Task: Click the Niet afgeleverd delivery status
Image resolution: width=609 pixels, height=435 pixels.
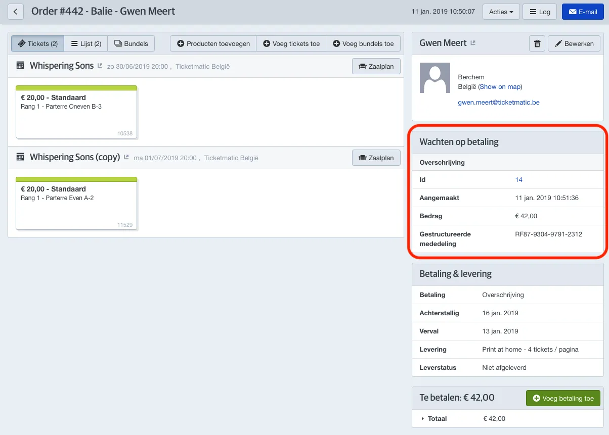Action: click(504, 368)
